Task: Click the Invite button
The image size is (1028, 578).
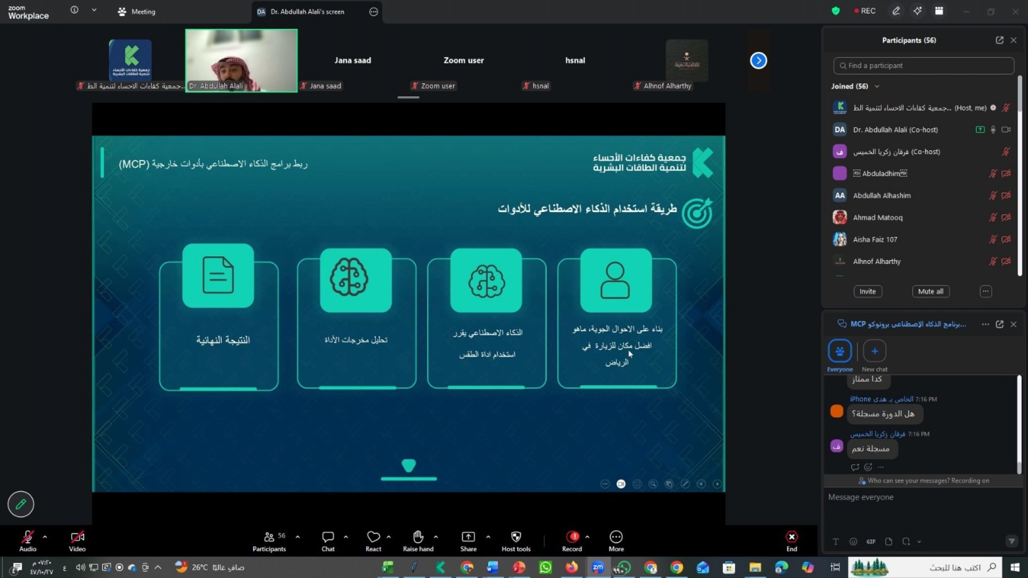Action: tap(868, 291)
